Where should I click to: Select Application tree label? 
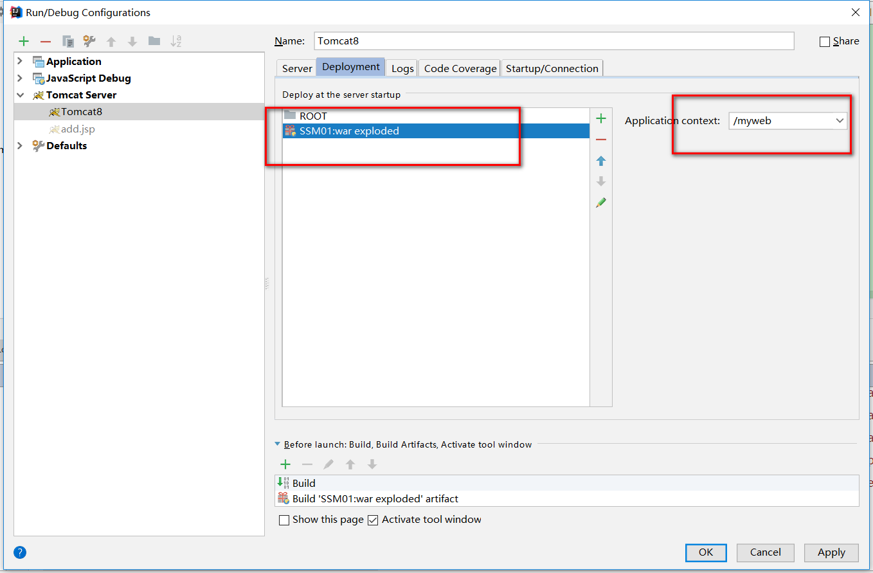pyautogui.click(x=74, y=61)
